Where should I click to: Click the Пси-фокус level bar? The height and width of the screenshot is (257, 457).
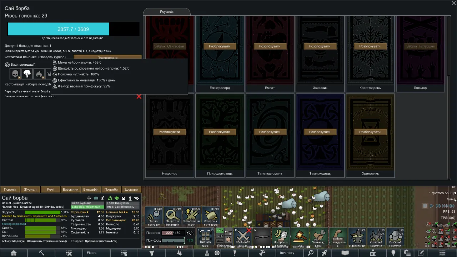[x=173, y=241]
